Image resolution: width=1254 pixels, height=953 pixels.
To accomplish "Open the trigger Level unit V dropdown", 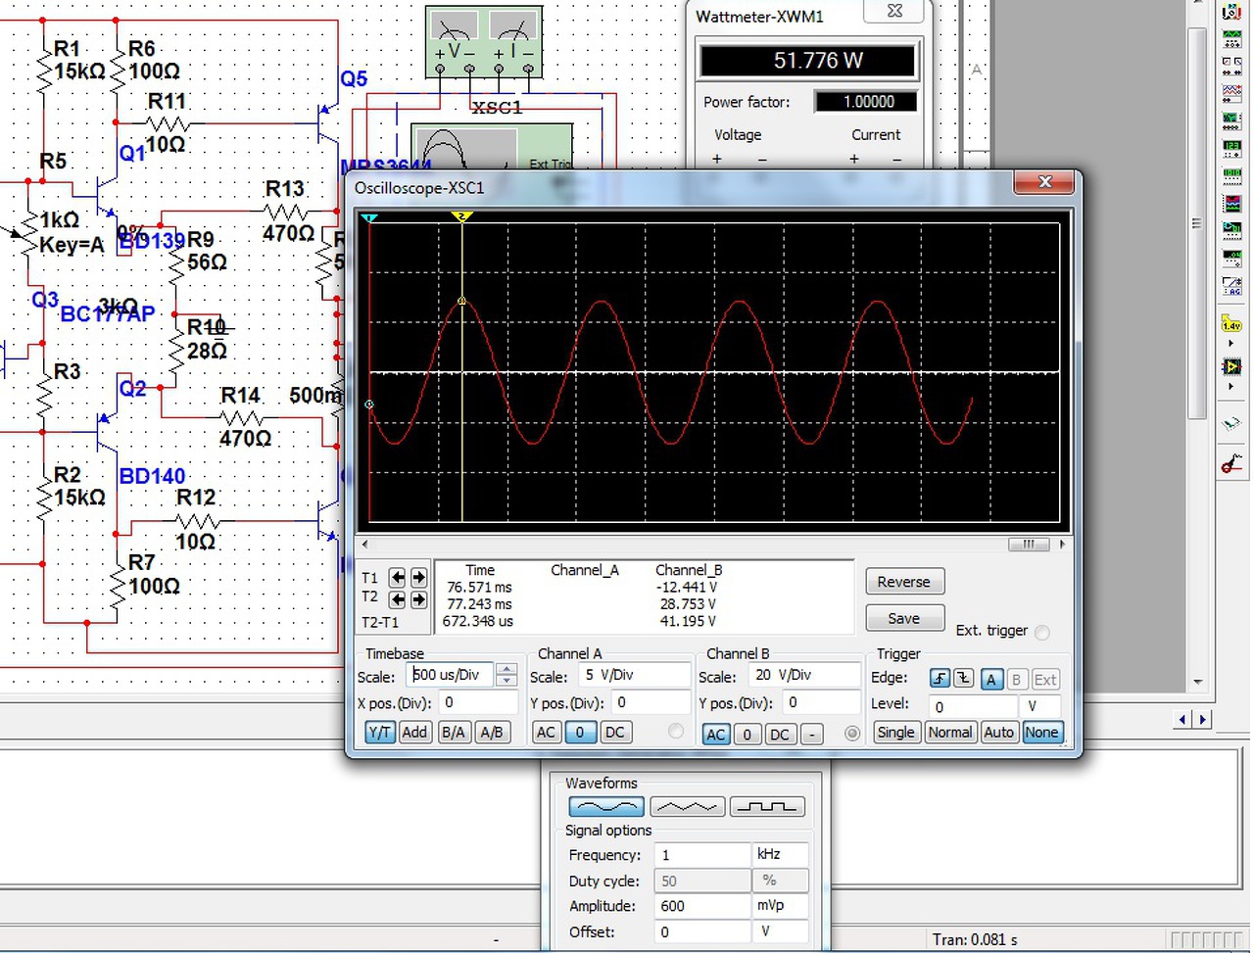I will pyautogui.click(x=1040, y=706).
